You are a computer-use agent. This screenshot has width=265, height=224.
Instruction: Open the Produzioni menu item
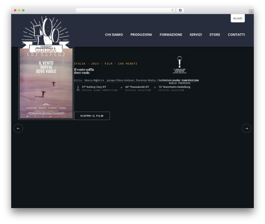click(x=141, y=34)
